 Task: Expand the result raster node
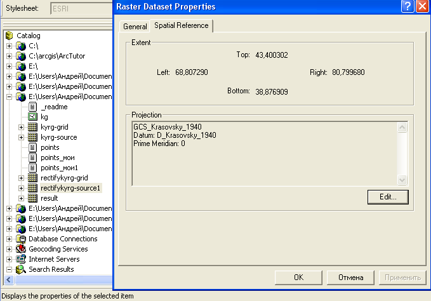click(x=21, y=199)
